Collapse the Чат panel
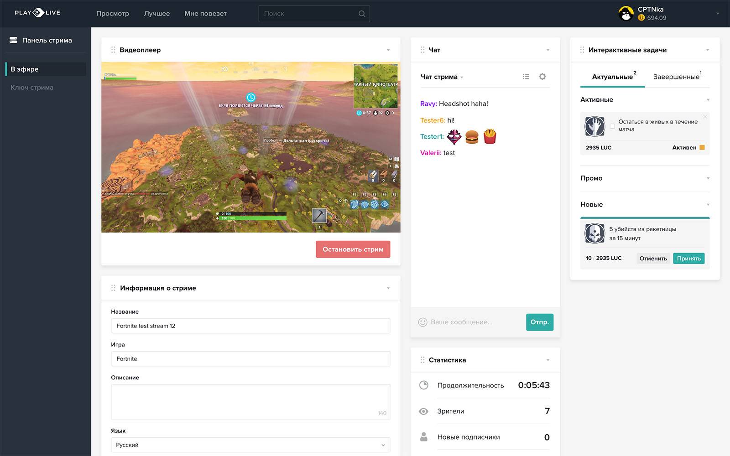Viewport: 730px width, 456px height. (x=548, y=50)
